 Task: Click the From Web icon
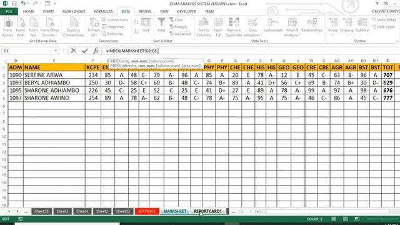click(x=21, y=27)
